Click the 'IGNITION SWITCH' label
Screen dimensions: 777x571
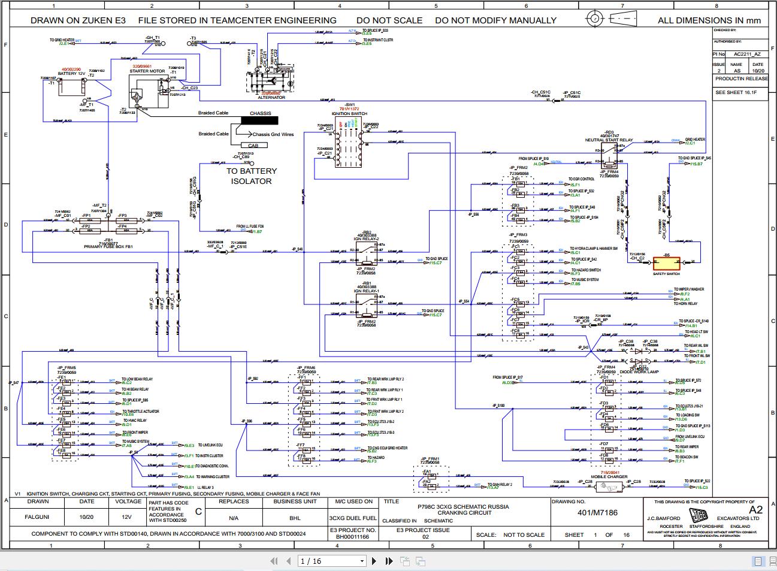coord(350,114)
